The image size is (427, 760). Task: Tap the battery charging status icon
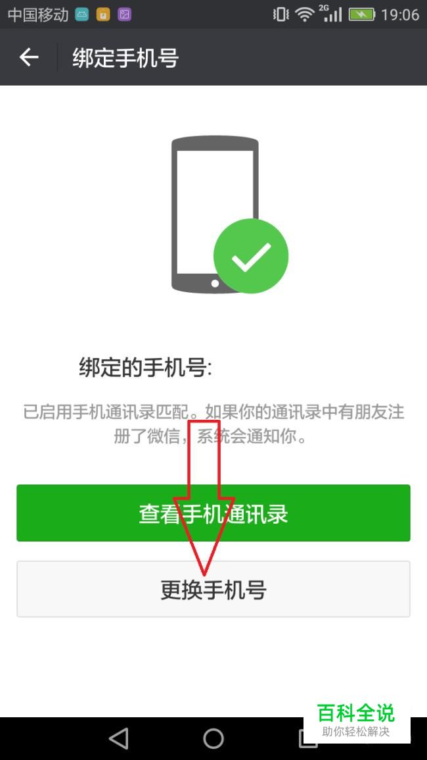pyautogui.click(x=362, y=14)
